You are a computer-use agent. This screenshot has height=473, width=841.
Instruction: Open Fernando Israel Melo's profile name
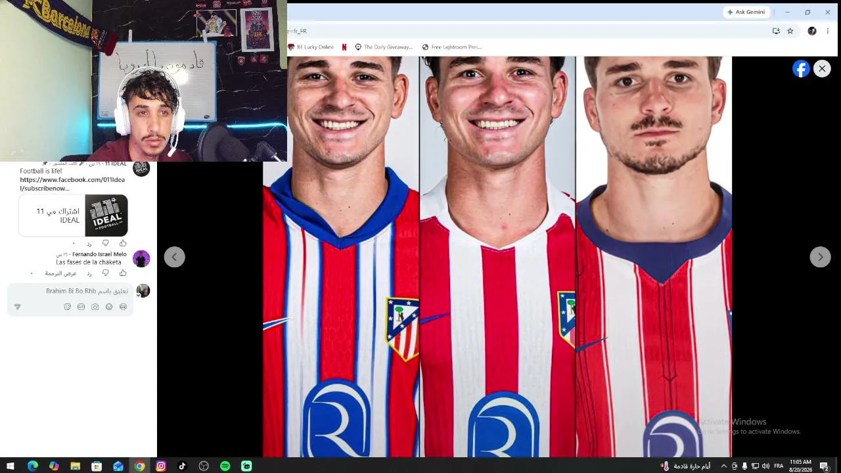(99, 254)
